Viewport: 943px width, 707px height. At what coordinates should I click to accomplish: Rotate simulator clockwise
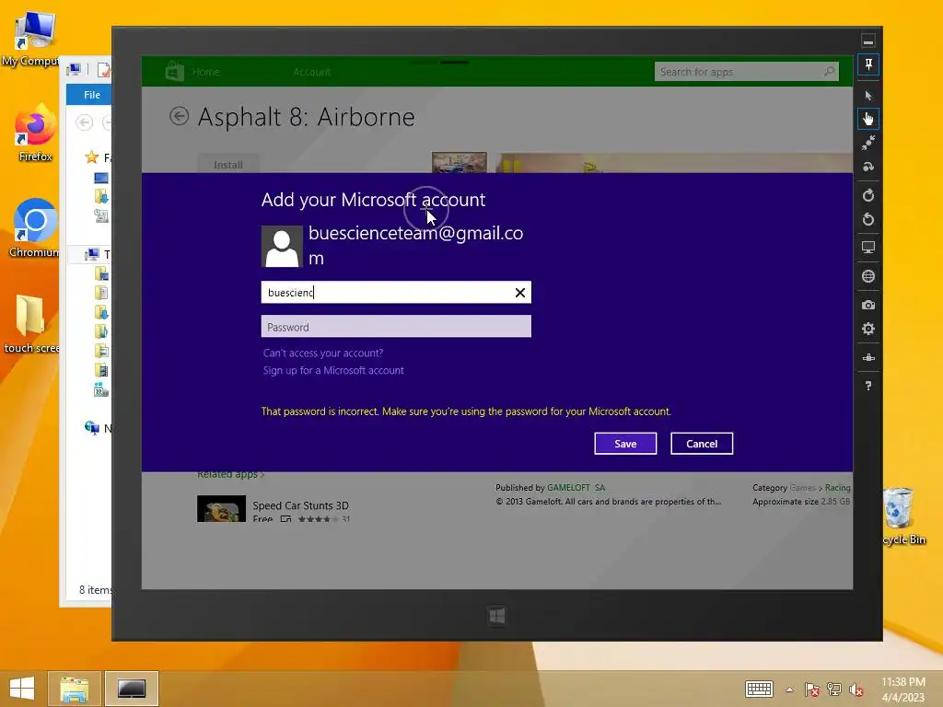point(868,195)
